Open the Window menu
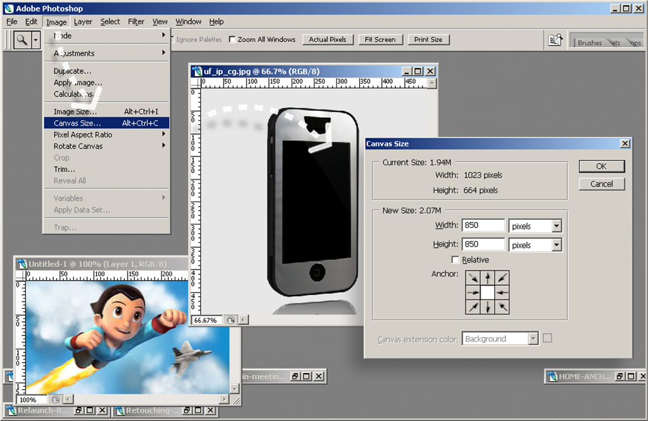 189,22
